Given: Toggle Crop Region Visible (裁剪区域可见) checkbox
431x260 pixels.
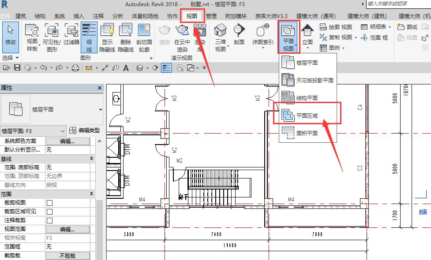Looking at the screenshot, I should tap(49, 212).
